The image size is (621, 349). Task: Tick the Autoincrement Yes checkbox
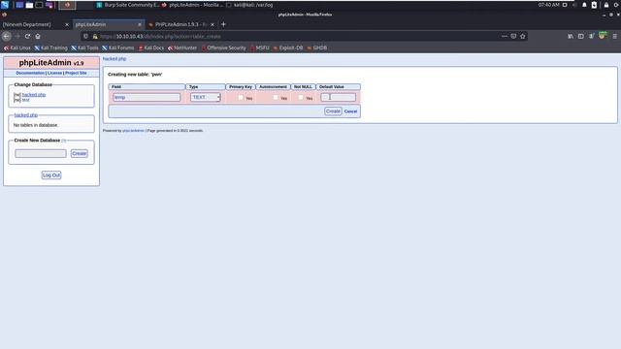(276, 97)
